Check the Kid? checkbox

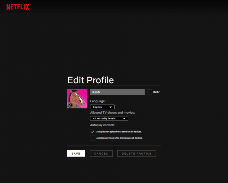pos(149,92)
